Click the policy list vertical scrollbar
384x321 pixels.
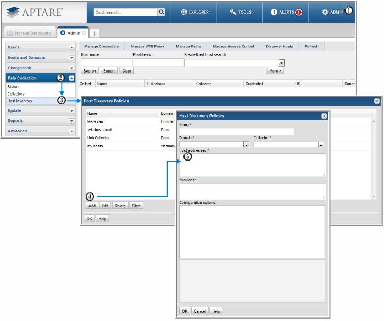point(374,158)
